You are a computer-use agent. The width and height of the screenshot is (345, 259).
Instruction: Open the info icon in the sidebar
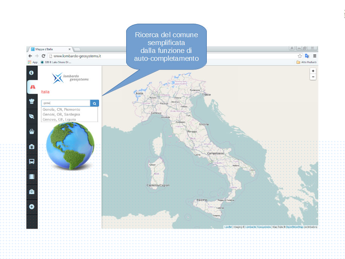pos(32,72)
